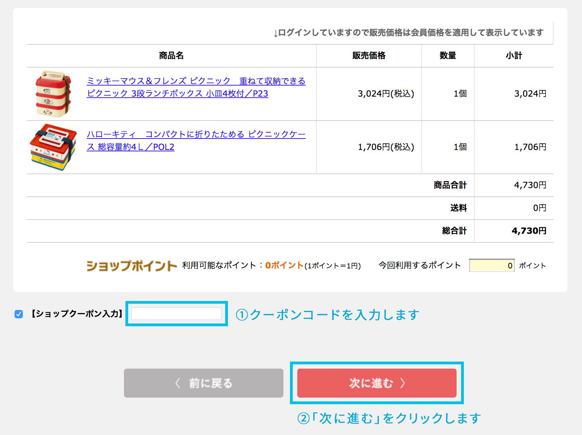Image resolution: width=582 pixels, height=435 pixels.
Task: Click the 前に戻る back button
Action: point(204,383)
